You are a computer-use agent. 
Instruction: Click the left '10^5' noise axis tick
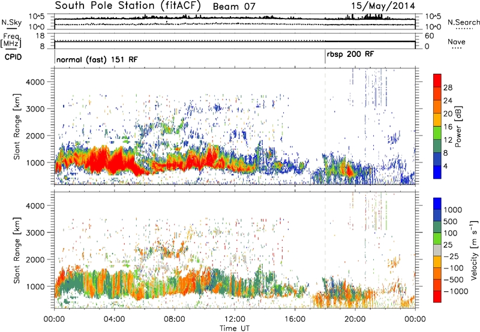click(x=37, y=17)
